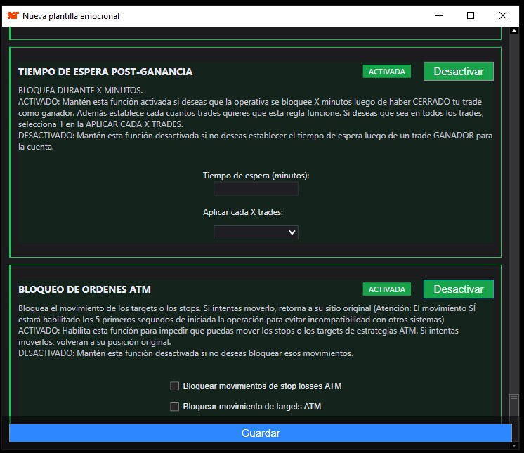The image size is (524, 453).
Task: Close the Nueva plantilla emocional window
Action: point(503,15)
